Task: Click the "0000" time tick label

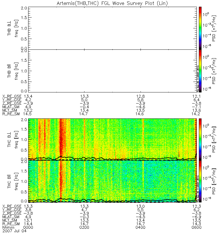Action: click(28, 228)
